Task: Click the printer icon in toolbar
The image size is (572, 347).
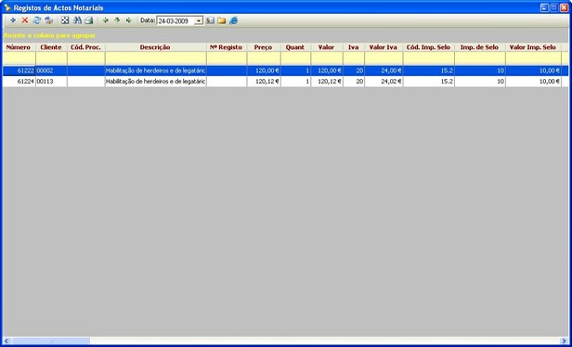Action: (x=89, y=20)
